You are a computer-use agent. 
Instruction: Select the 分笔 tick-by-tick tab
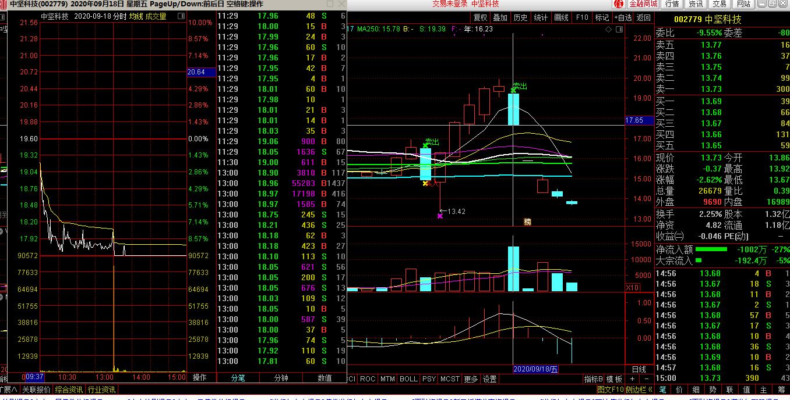pyautogui.click(x=238, y=378)
